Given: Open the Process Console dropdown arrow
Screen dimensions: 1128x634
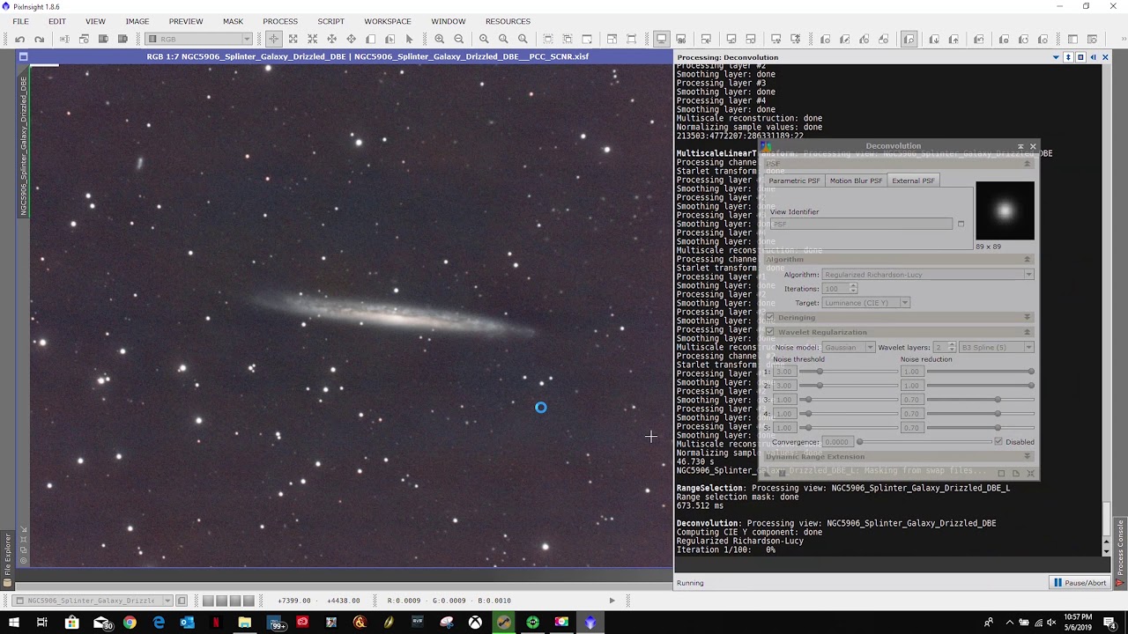Looking at the screenshot, I should point(1056,57).
